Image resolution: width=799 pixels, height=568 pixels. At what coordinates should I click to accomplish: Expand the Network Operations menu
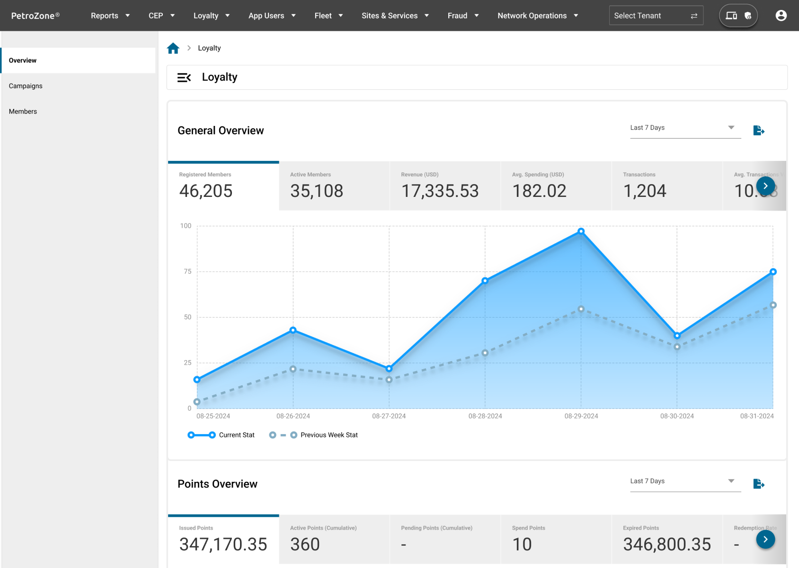tap(538, 16)
